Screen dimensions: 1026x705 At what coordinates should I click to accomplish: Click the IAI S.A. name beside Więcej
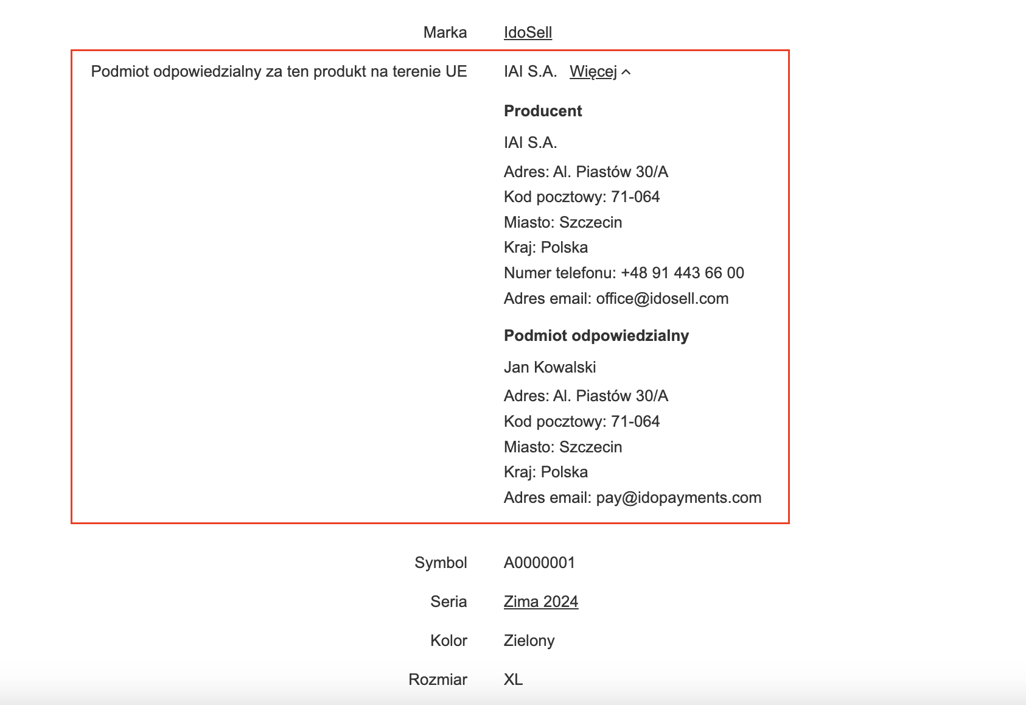(x=531, y=72)
